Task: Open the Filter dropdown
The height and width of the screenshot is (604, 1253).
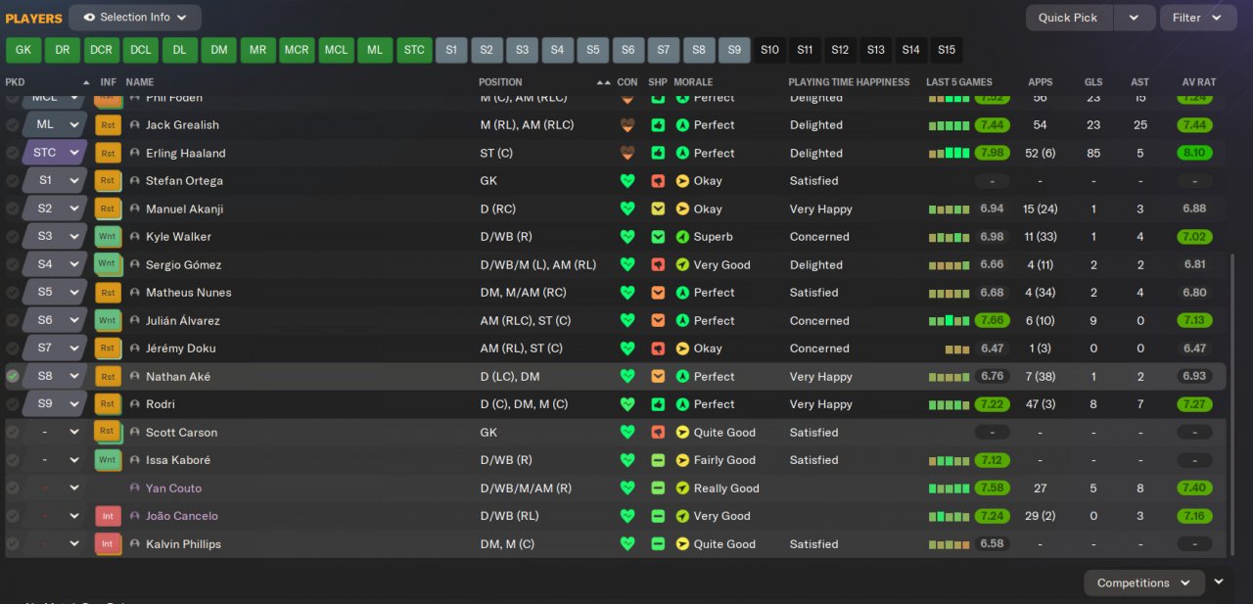Action: pyautogui.click(x=1198, y=18)
